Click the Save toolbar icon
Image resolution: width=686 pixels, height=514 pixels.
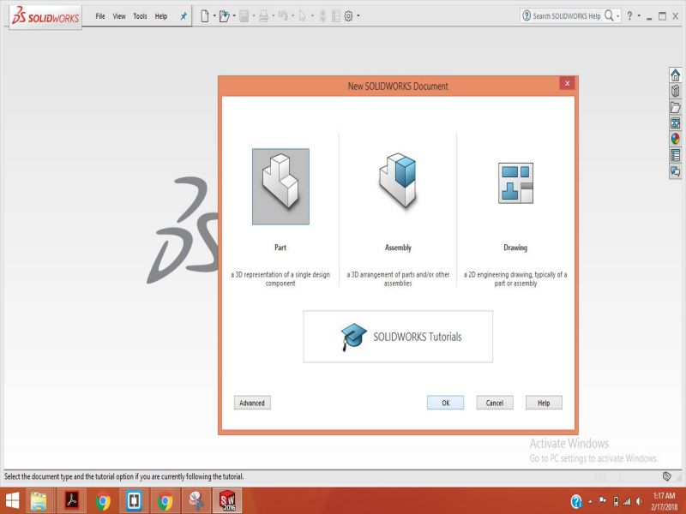click(244, 16)
